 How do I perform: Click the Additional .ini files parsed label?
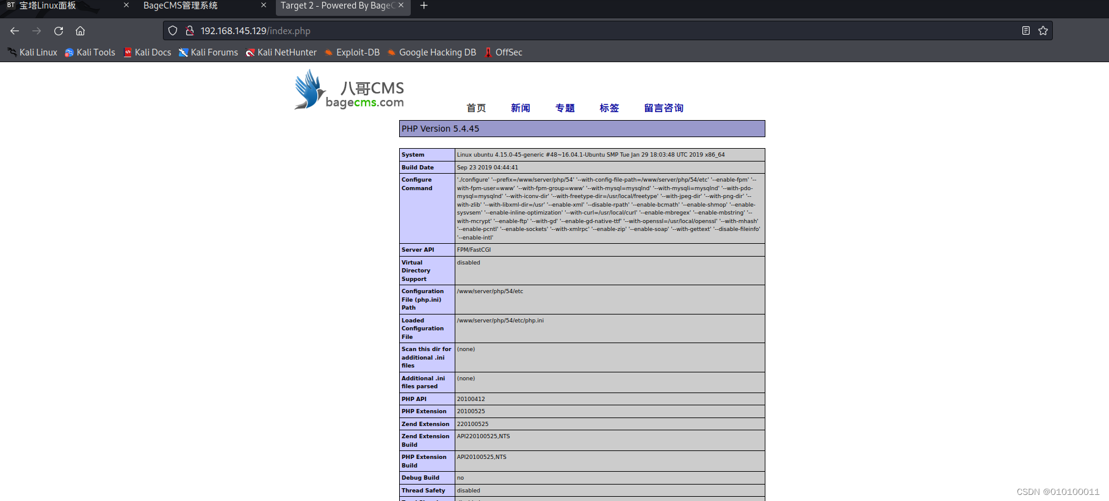tap(423, 382)
